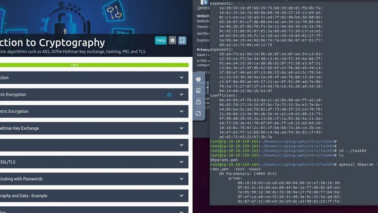378x213 pixels.
Task: Click the 'exponent1:' line in the terminal
Action: pos(222,3)
